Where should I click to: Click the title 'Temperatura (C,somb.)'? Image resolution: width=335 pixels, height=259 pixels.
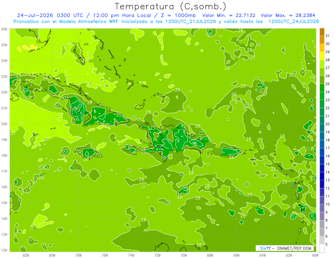click(171, 6)
